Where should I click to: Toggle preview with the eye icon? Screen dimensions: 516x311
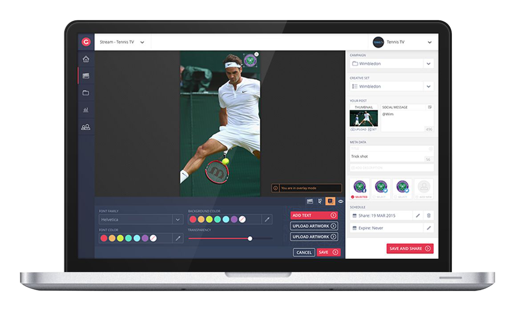click(x=341, y=201)
